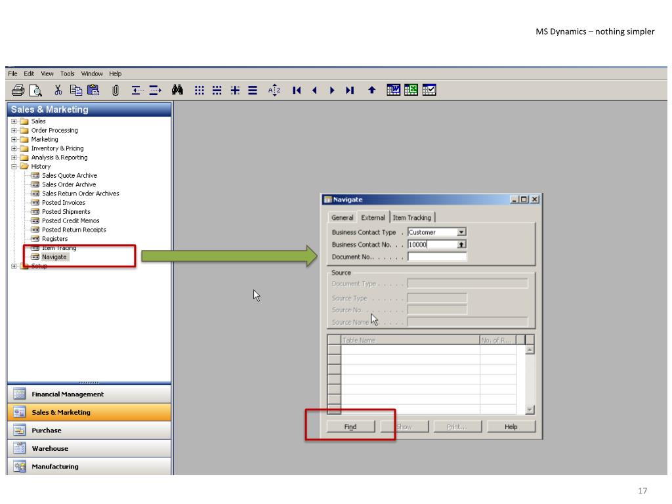Open Sales Quote Archive
This screenshot has height=504, width=672.
[x=70, y=175]
